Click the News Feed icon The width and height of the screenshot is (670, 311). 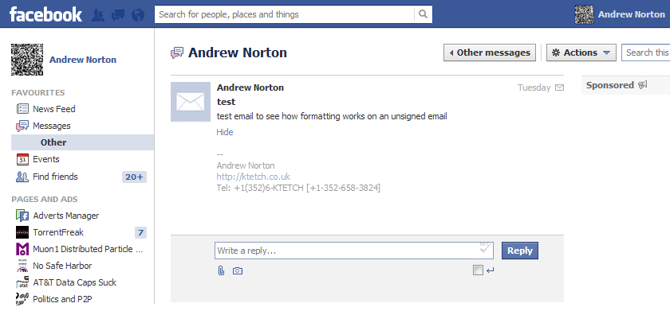tap(22, 109)
